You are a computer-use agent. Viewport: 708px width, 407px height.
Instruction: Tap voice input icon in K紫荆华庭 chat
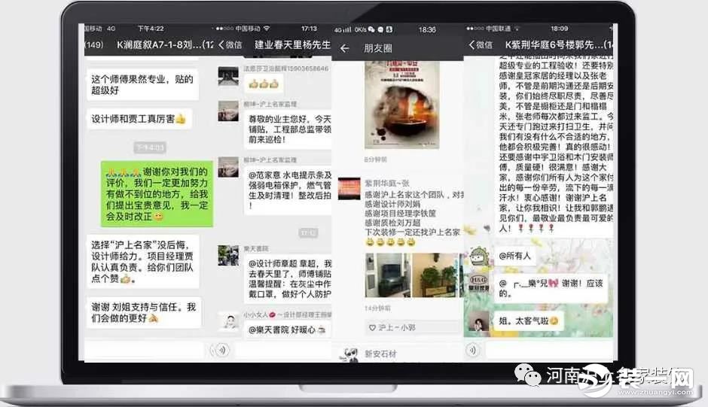tap(472, 350)
